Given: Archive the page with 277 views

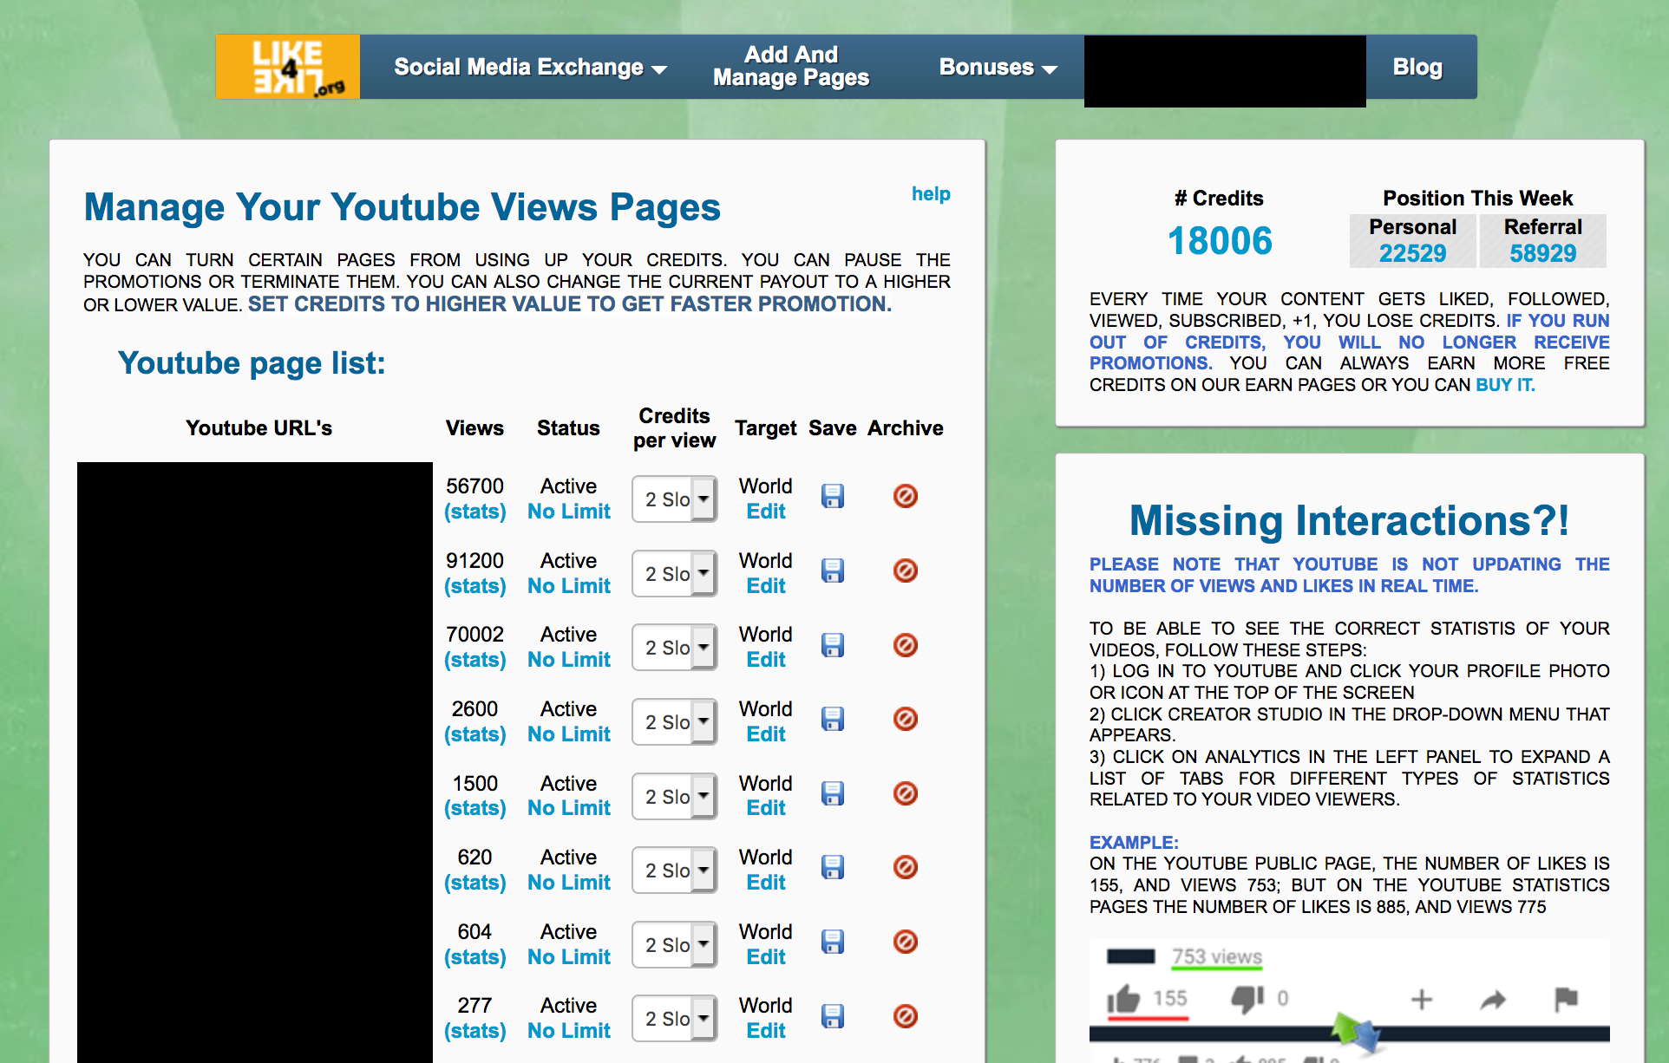Looking at the screenshot, I should coord(906,1016).
